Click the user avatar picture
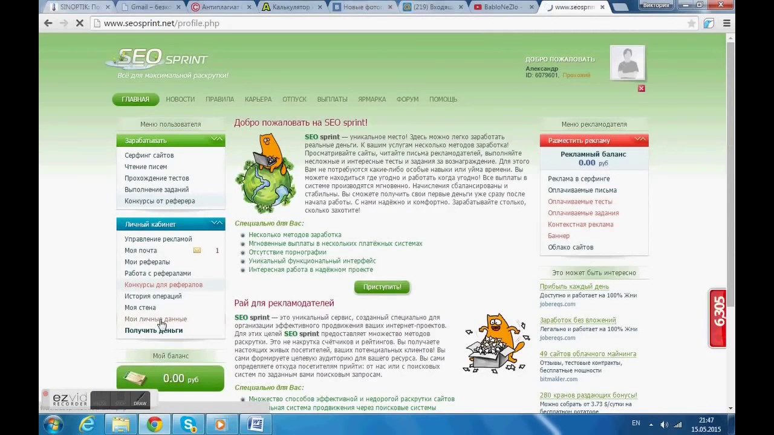This screenshot has width=774, height=435. (x=627, y=62)
